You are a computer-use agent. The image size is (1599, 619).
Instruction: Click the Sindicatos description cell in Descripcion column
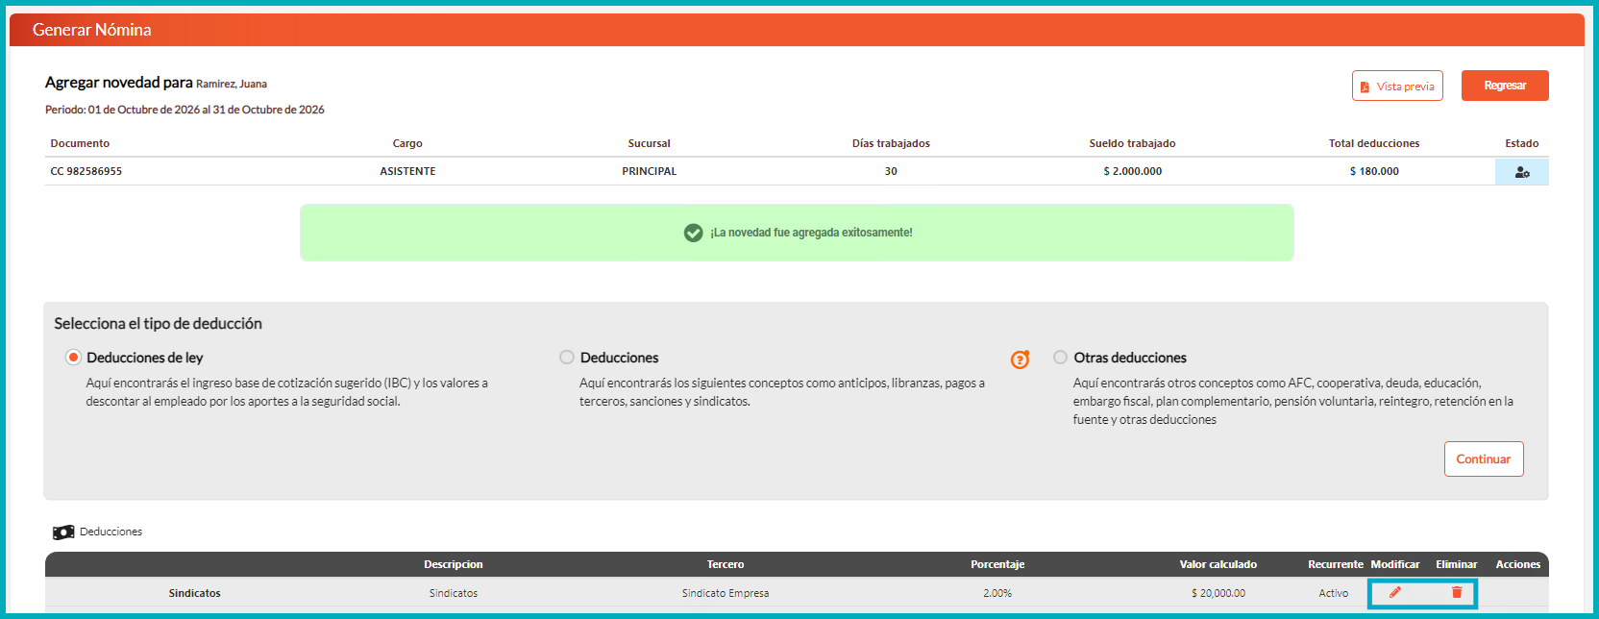point(454,593)
